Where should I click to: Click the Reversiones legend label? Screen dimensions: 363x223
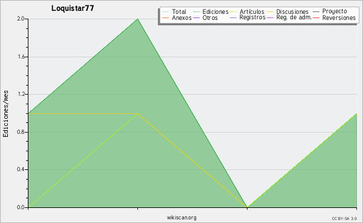click(339, 17)
